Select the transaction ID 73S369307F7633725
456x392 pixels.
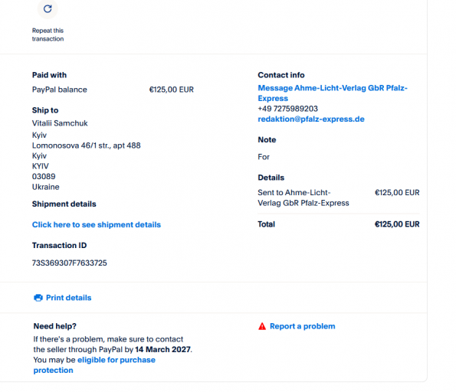click(x=70, y=263)
